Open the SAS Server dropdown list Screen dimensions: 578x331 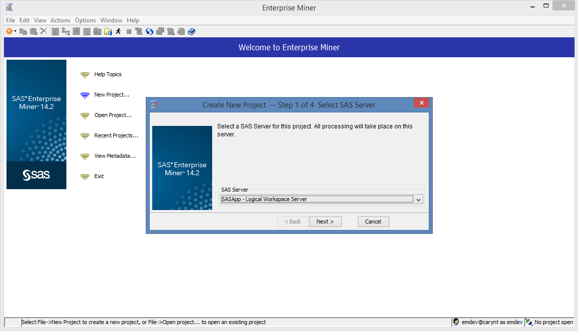[419, 199]
